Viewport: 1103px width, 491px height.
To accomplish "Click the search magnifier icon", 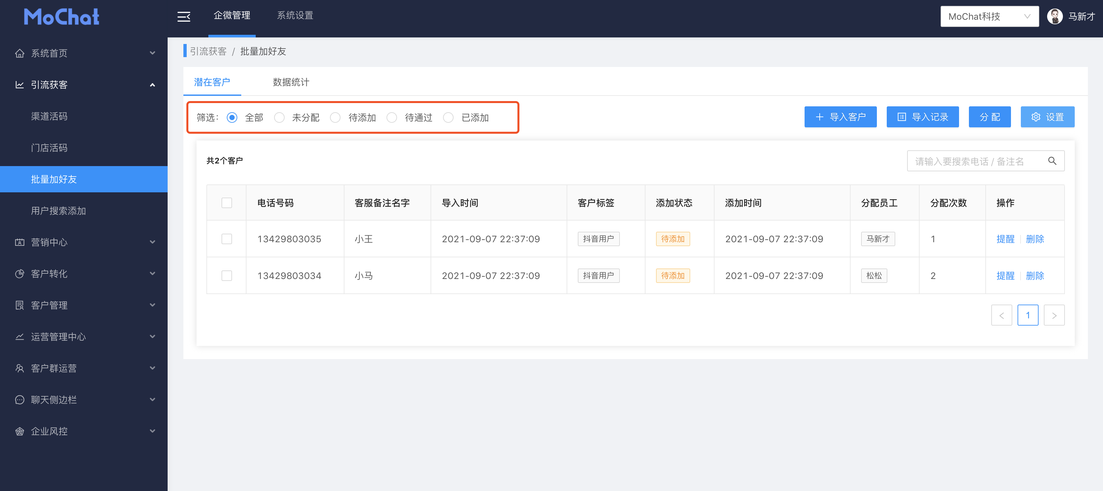I will [x=1052, y=161].
